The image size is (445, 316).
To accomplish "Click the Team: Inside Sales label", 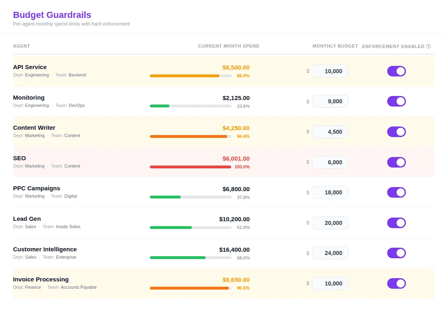I will tap(61, 227).
